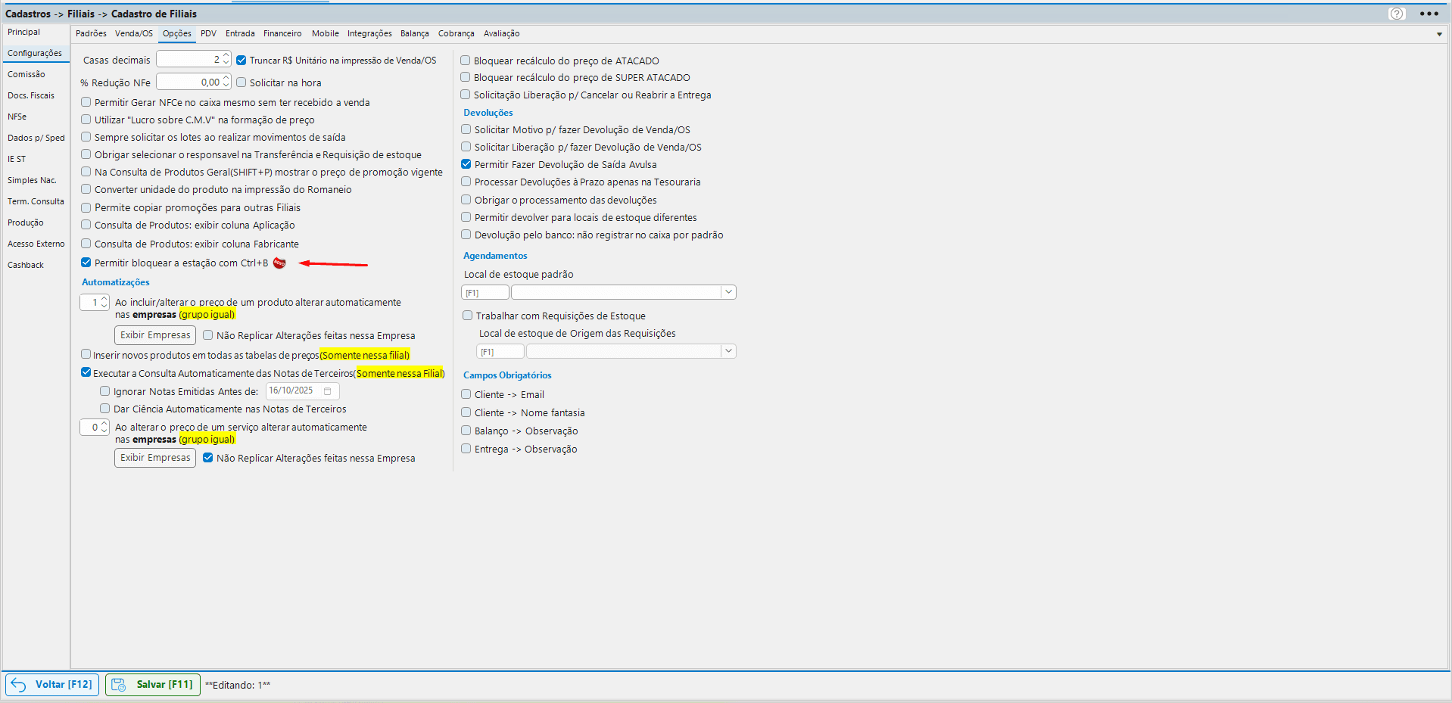Open the PDV tab

[208, 33]
